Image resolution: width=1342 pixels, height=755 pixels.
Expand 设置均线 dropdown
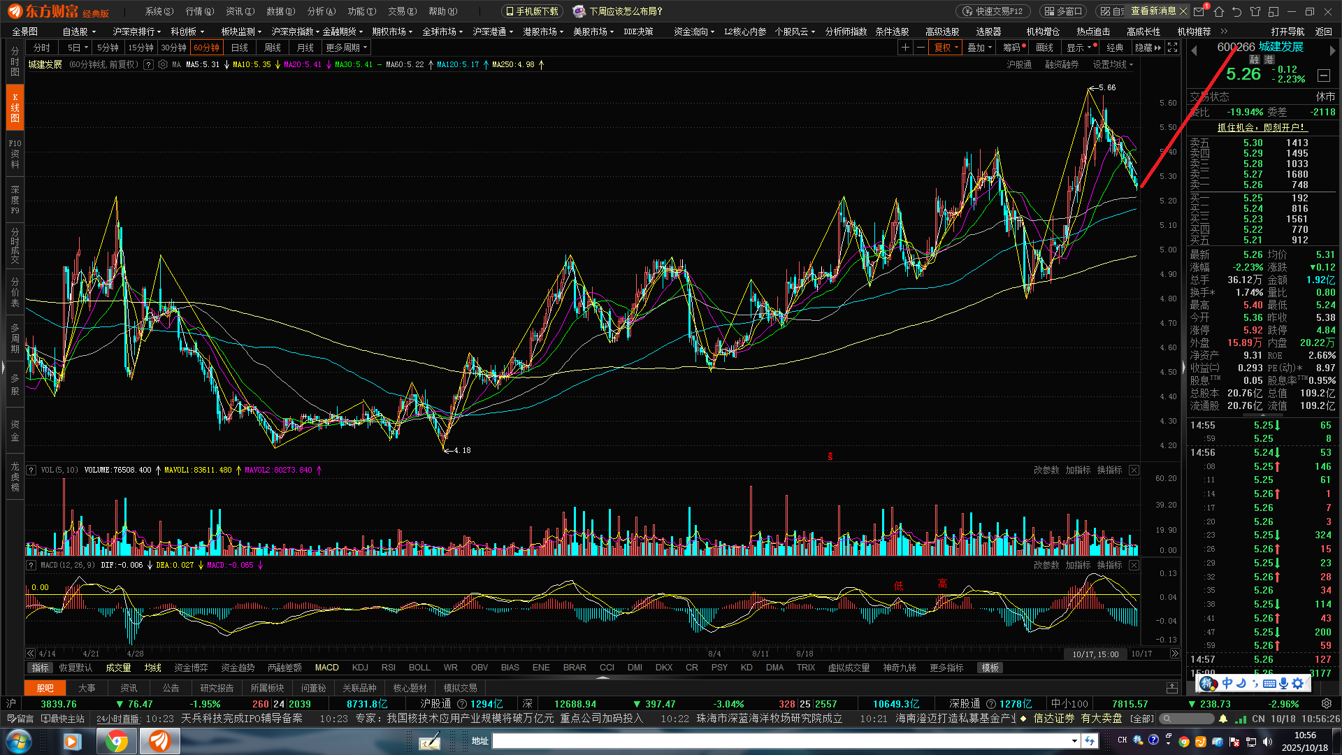pos(1113,64)
